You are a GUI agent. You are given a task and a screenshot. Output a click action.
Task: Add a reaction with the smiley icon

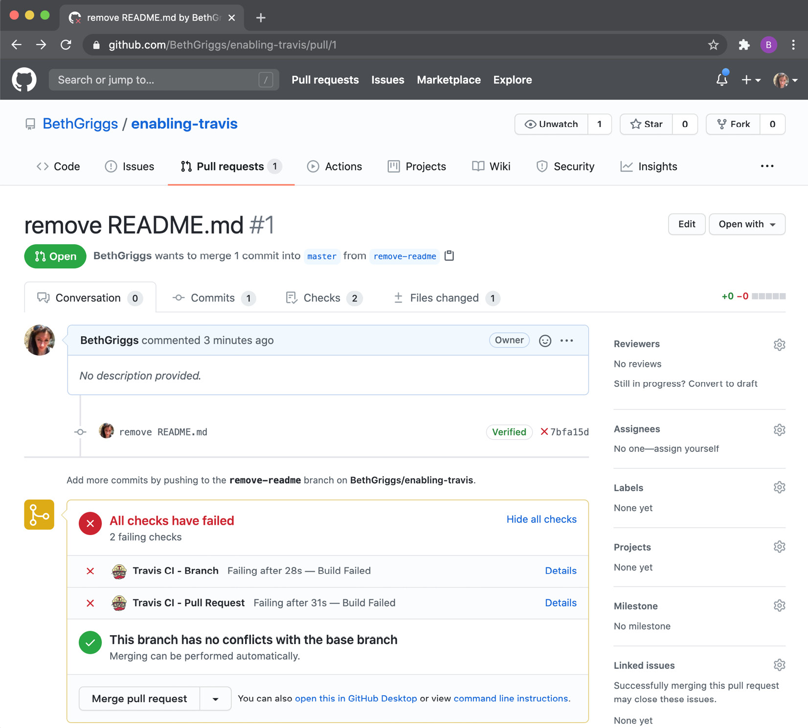coord(544,340)
